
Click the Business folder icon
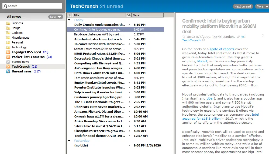[8, 23]
